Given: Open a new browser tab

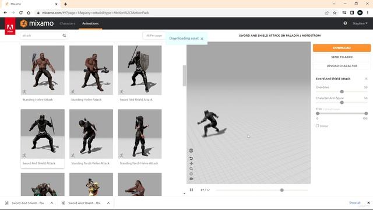Looking at the screenshot, I should 65,4.
